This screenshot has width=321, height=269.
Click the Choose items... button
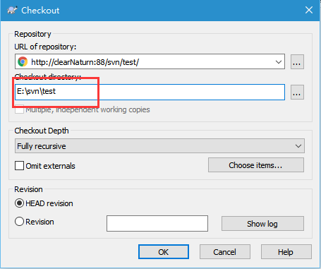[x=256, y=165]
